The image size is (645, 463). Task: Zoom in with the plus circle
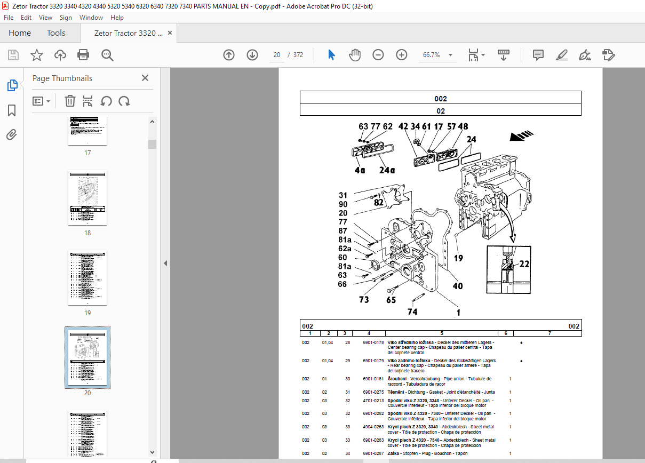pyautogui.click(x=402, y=55)
